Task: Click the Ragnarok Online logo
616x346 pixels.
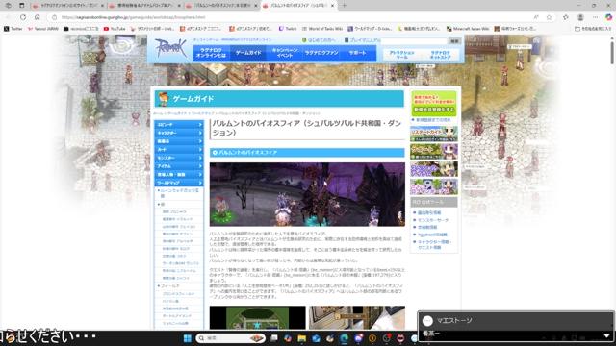Action: pos(170,48)
